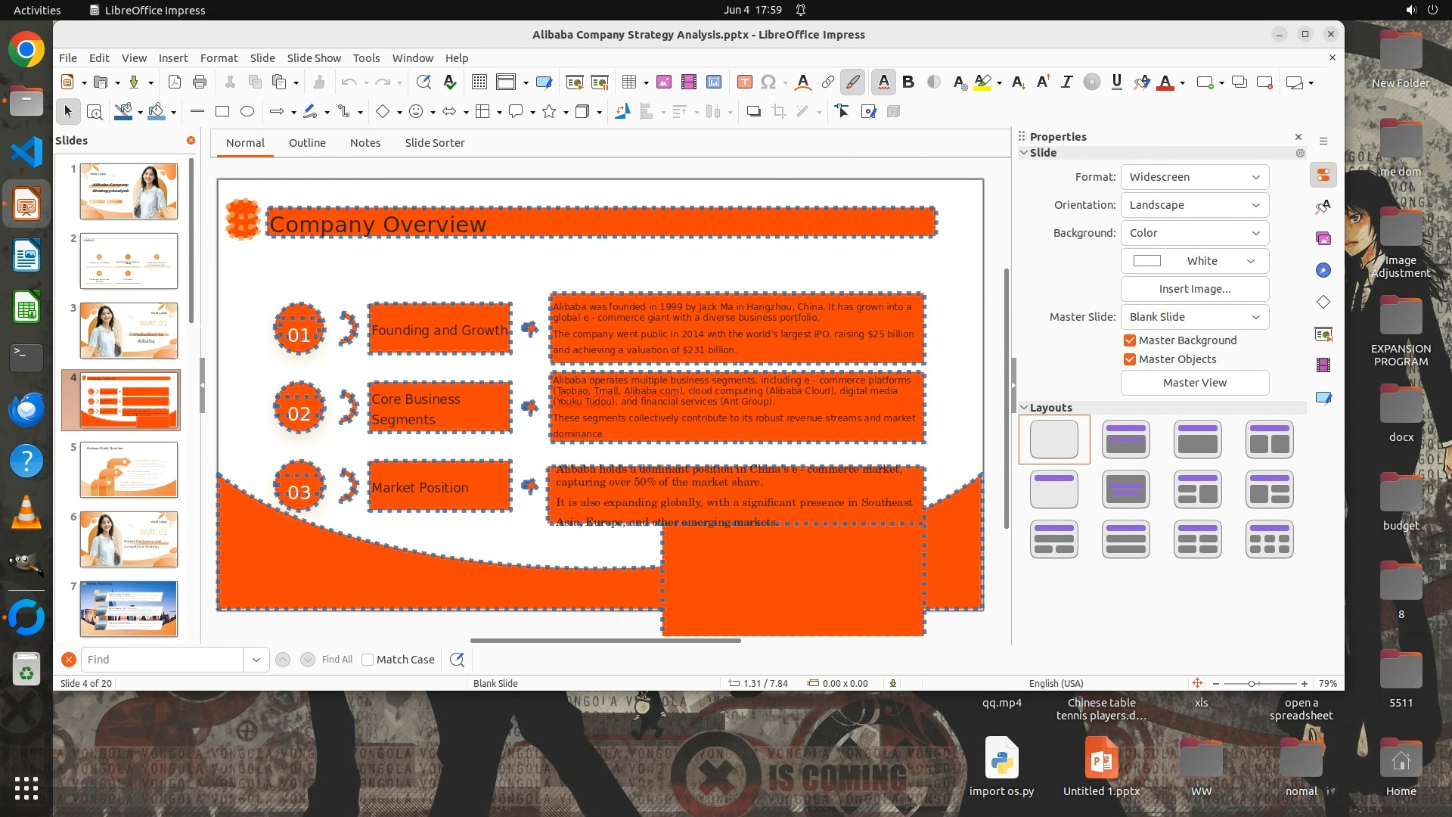The image size is (1452, 817).
Task: Open the Format dropdown showing Widescreen
Action: click(x=1194, y=177)
